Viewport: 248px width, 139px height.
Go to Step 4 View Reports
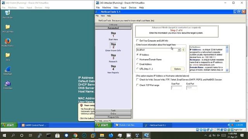pos(113,69)
